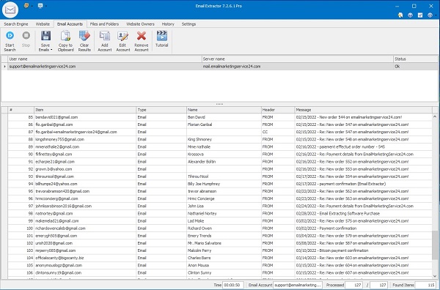Select the trevorabramson420@gmail.com row
This screenshot has width=440, height=290.
[x=220, y=191]
